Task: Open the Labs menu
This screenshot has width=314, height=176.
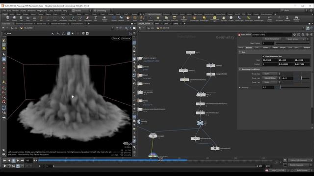Action: tap(51, 11)
